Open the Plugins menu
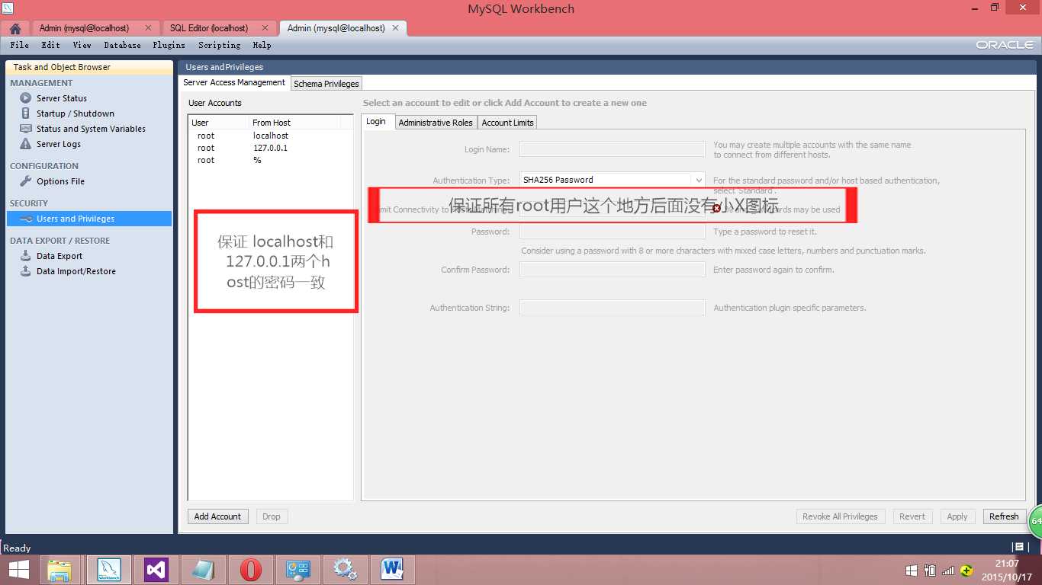 [x=169, y=46]
